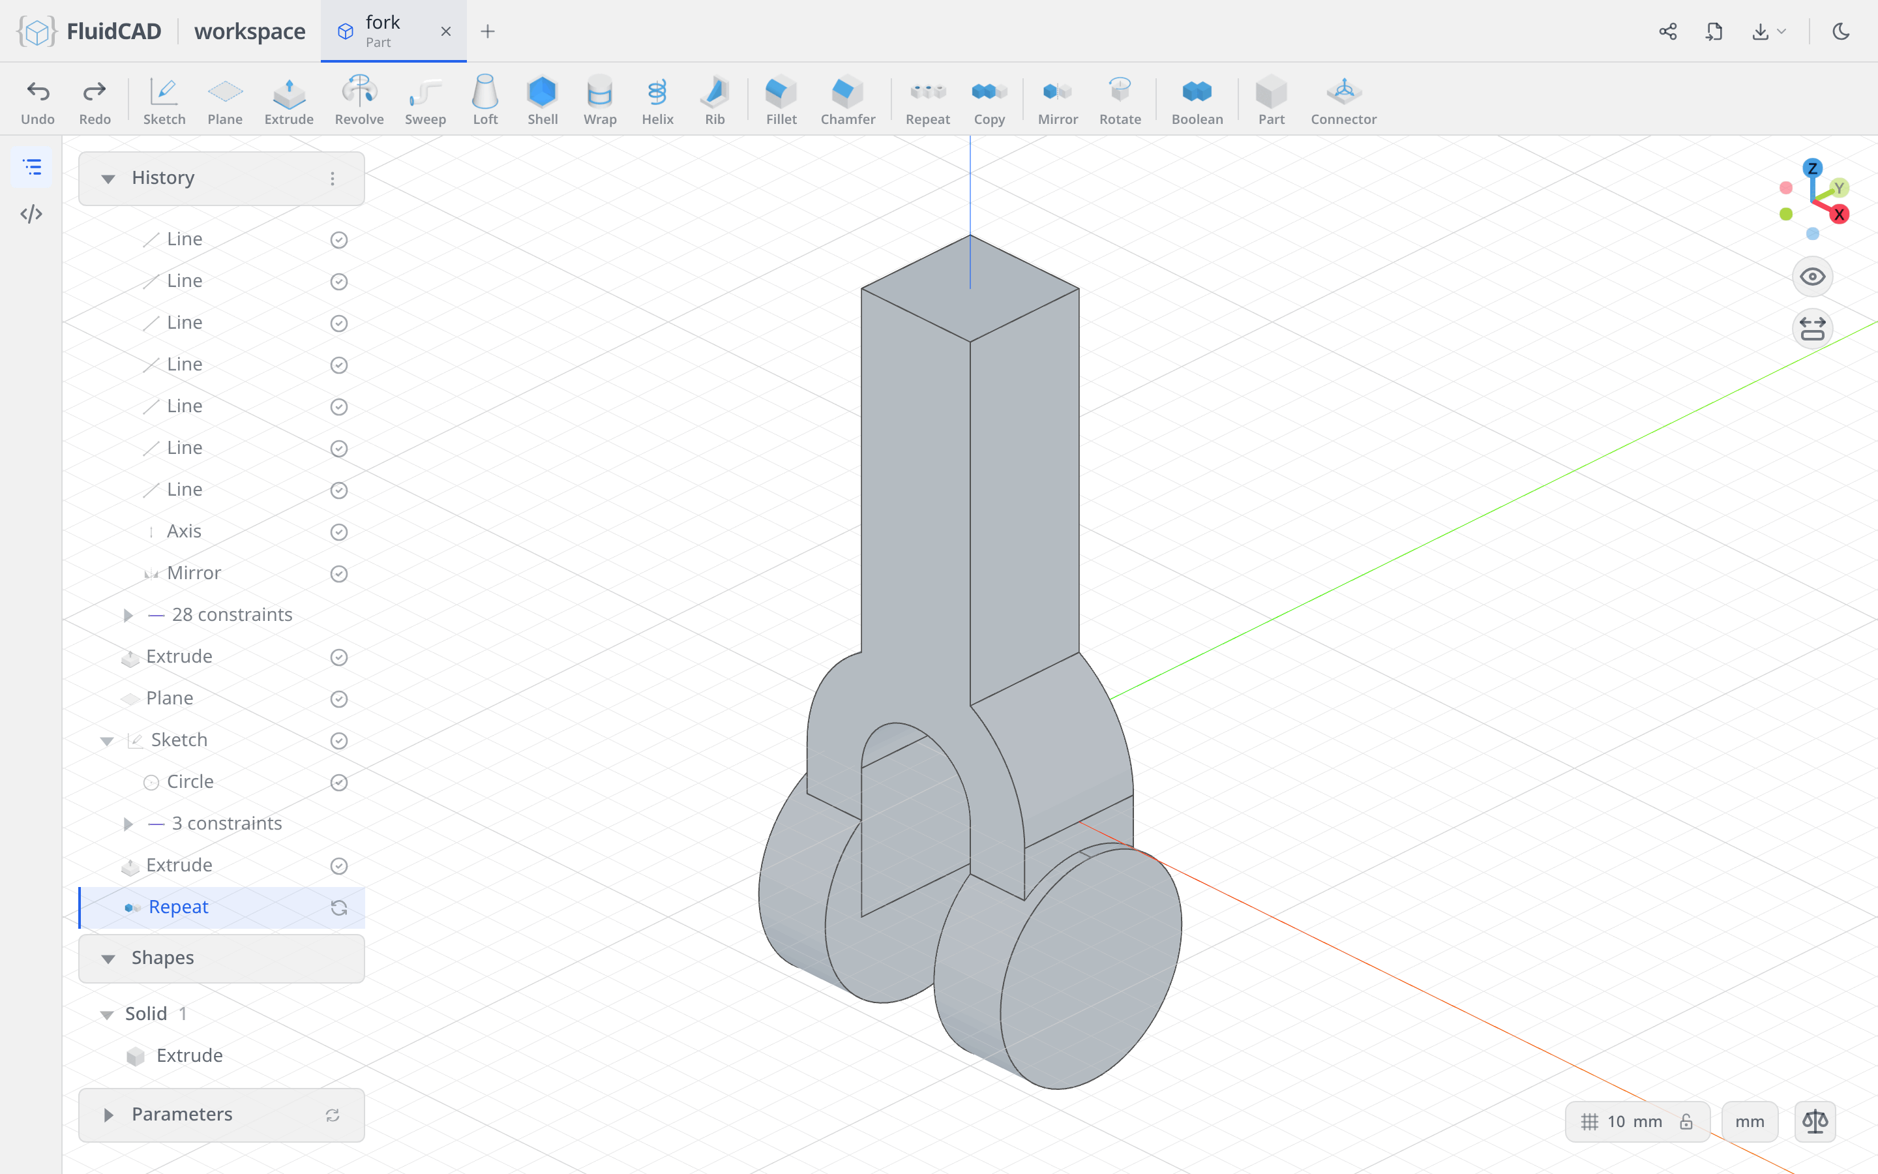Image resolution: width=1878 pixels, height=1174 pixels.
Task: Click the Redo button
Action: [x=95, y=101]
